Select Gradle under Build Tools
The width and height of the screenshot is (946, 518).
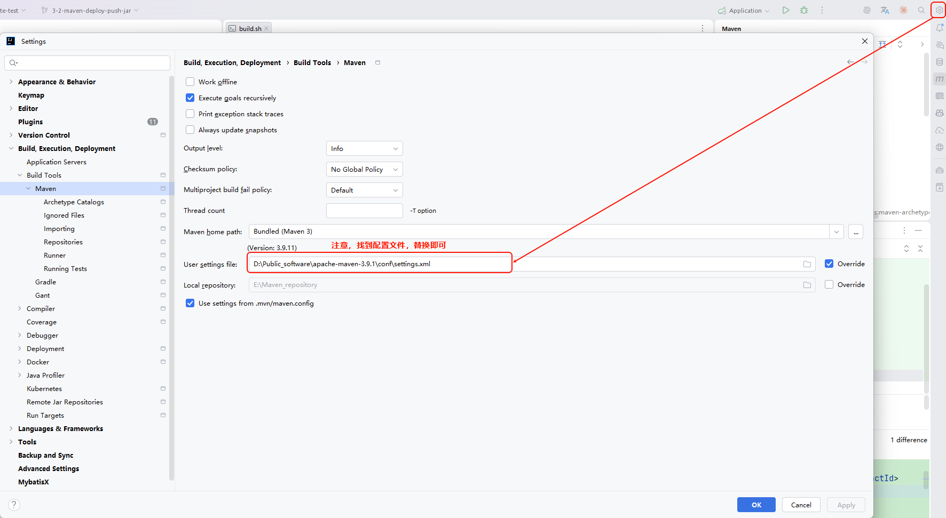pyautogui.click(x=45, y=282)
